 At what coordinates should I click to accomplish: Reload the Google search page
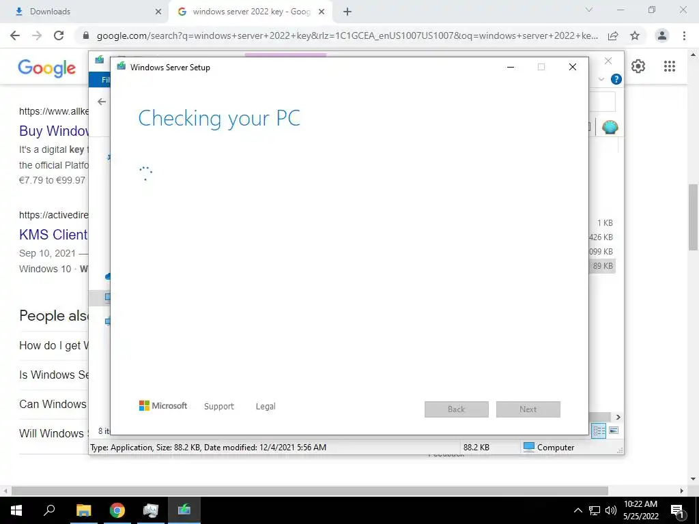coord(59,35)
